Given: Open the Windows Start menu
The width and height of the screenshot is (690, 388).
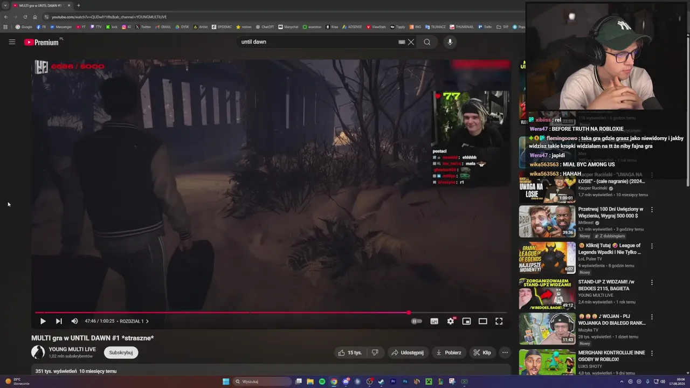Looking at the screenshot, I should click(226, 382).
